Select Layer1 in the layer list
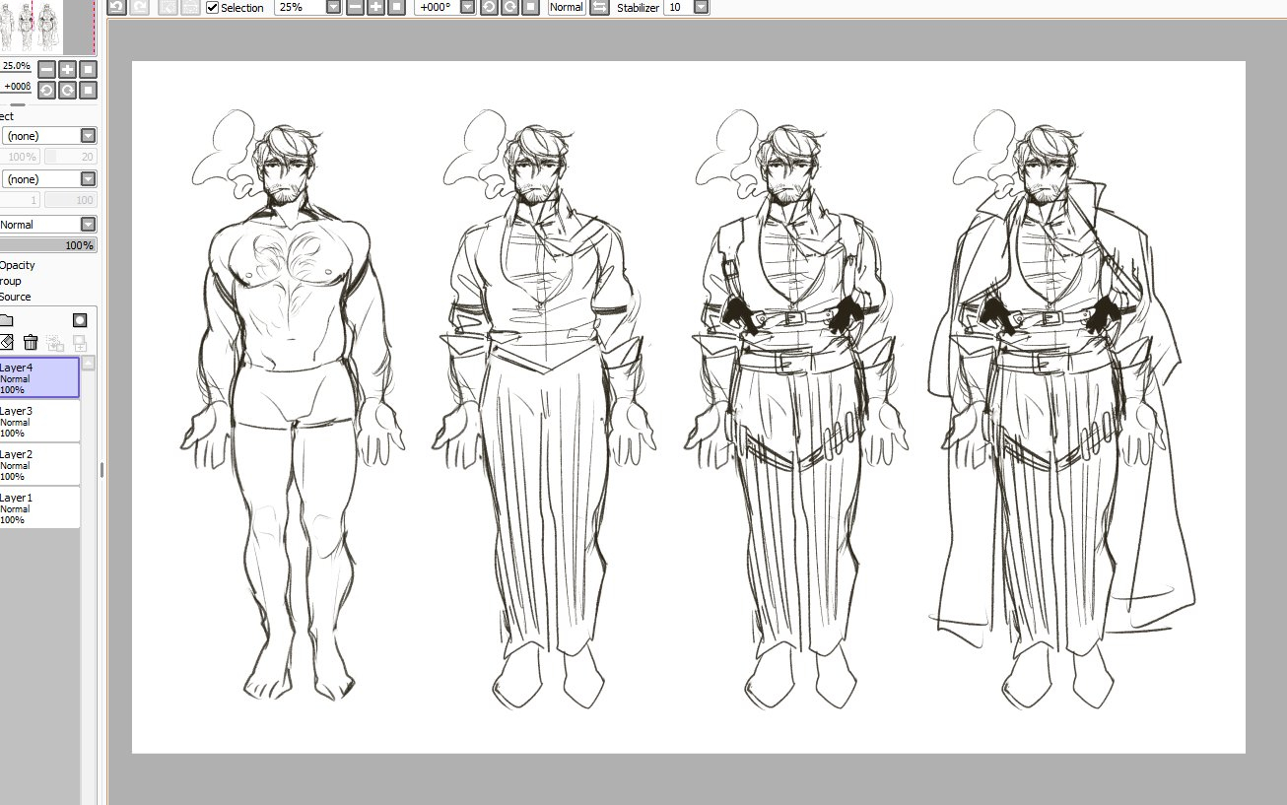The width and height of the screenshot is (1287, 805). (x=39, y=507)
